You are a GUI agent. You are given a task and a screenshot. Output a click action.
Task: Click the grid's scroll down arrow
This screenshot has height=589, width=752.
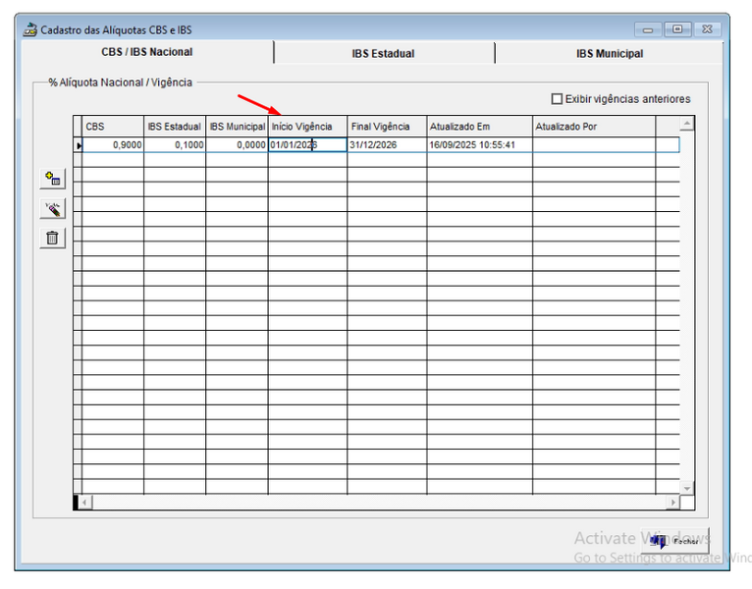686,488
